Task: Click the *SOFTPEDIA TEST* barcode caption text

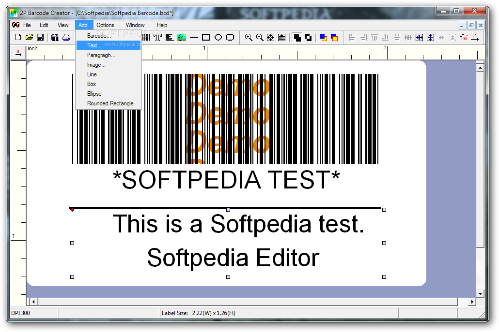Action: (226, 180)
